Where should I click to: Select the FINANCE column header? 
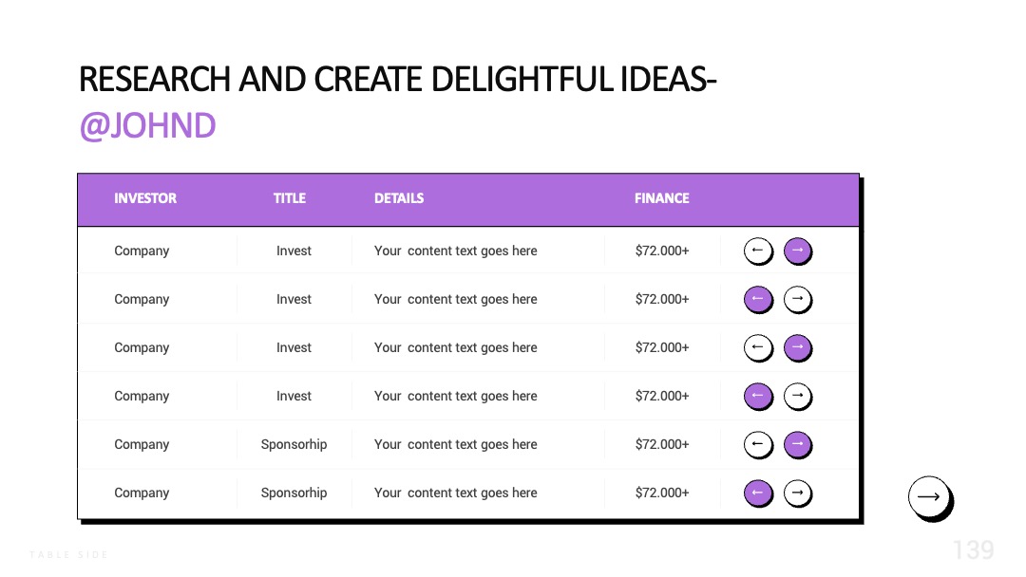[661, 198]
